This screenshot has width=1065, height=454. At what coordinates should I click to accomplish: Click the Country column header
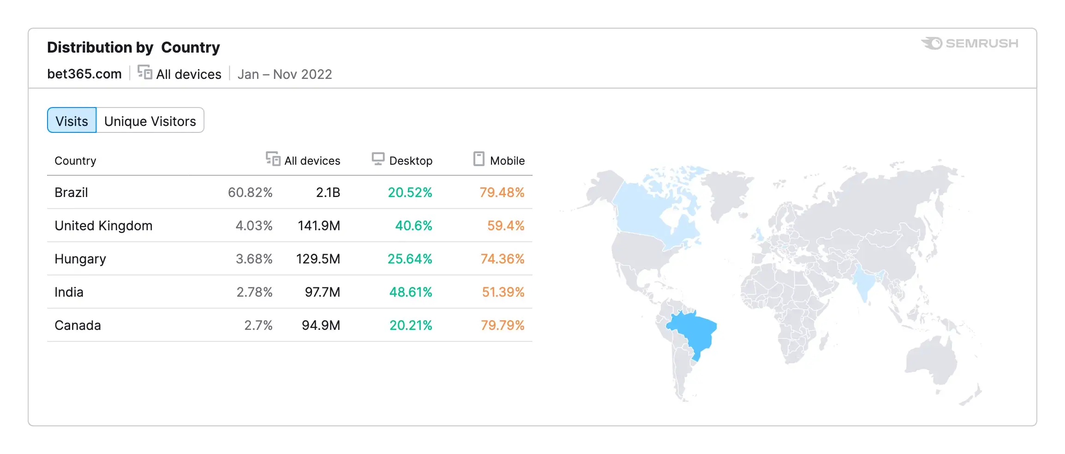tap(75, 161)
